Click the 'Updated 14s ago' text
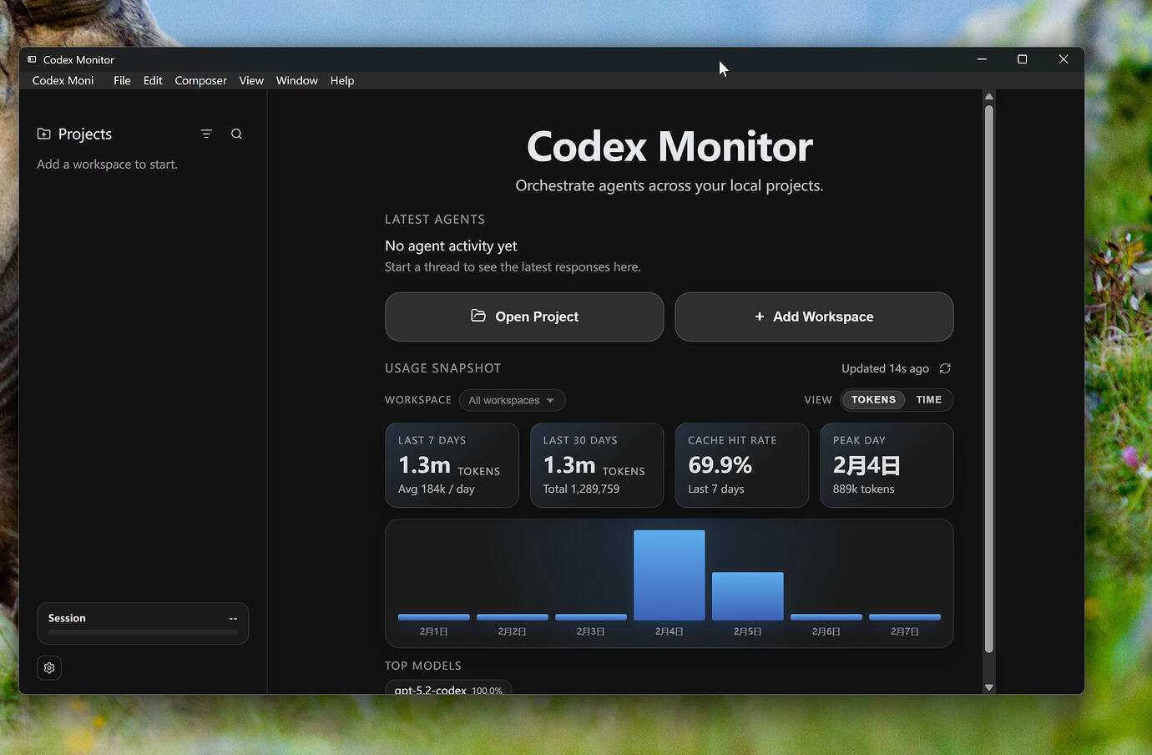This screenshot has width=1152, height=755. [885, 368]
